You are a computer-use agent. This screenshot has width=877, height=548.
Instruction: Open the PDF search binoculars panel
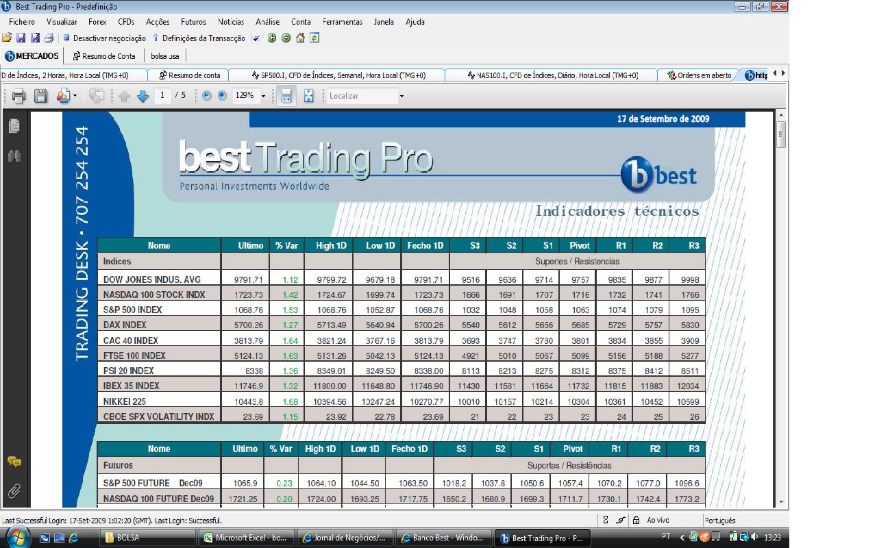pos(14,156)
